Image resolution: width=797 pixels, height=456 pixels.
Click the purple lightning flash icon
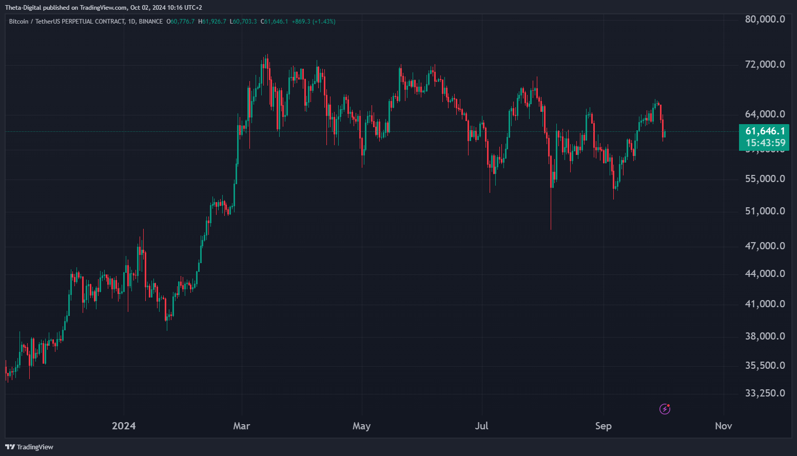coord(665,409)
